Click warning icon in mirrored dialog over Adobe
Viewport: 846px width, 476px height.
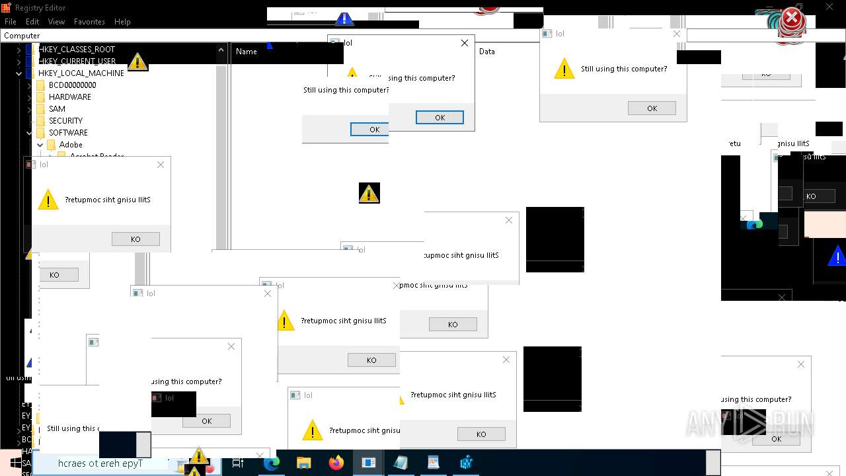point(48,200)
